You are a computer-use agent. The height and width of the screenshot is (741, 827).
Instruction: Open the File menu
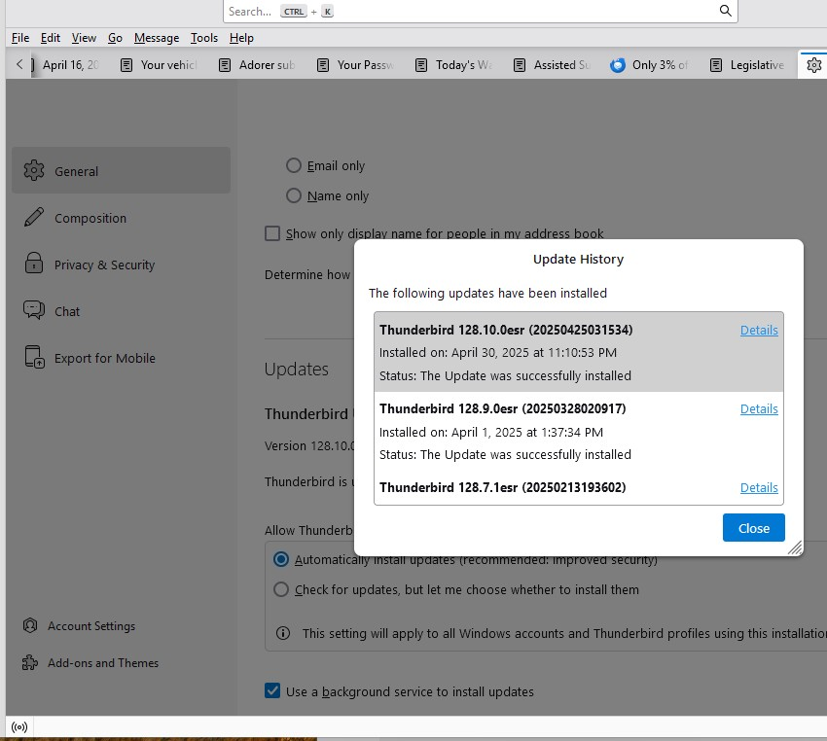click(20, 38)
